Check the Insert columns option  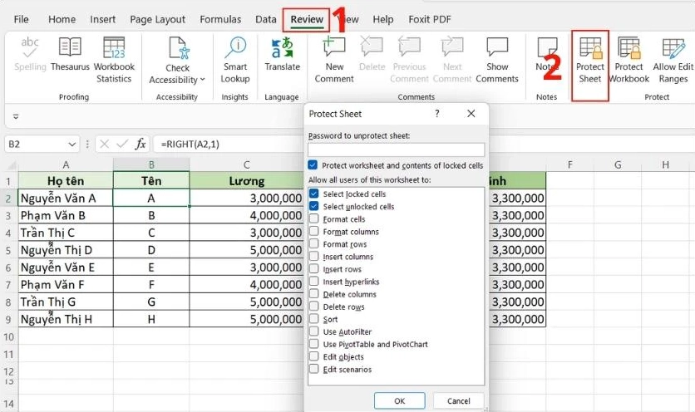[x=313, y=256]
